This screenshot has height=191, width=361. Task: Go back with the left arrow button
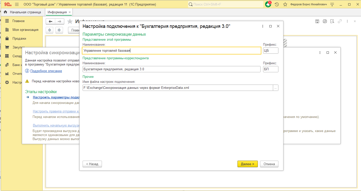(x=50, y=21)
